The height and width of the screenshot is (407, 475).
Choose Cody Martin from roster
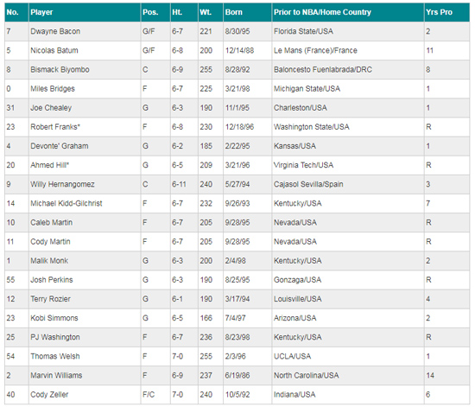coord(50,242)
